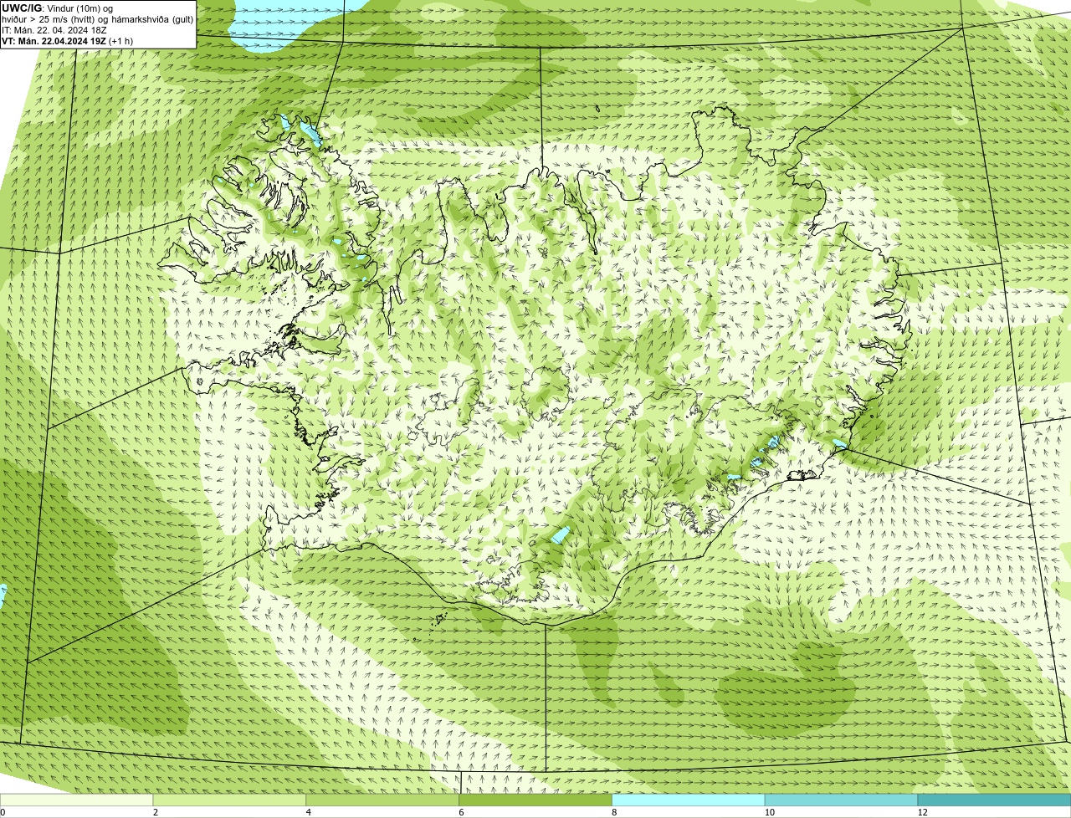Click the 6–8 m/s dark green legend swatch
Screen dimensions: 1071x818
(535, 800)
